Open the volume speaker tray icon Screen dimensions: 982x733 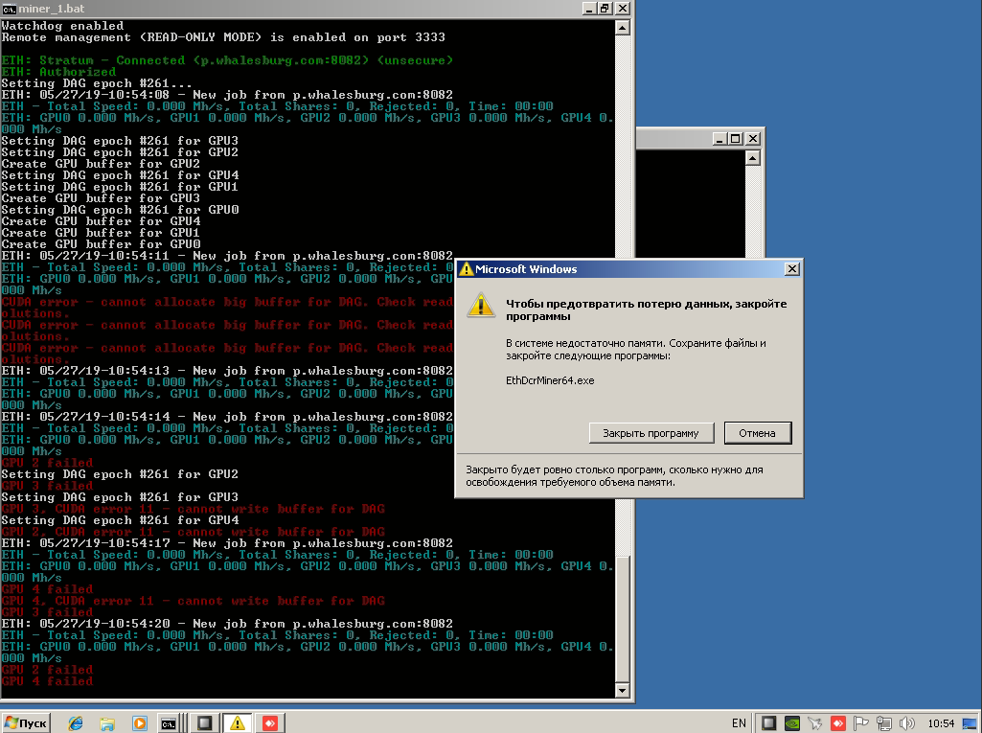[907, 723]
